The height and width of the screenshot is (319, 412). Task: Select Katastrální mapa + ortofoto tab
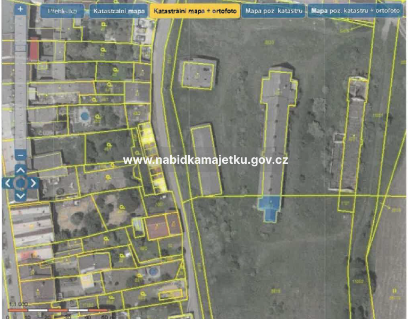click(194, 11)
